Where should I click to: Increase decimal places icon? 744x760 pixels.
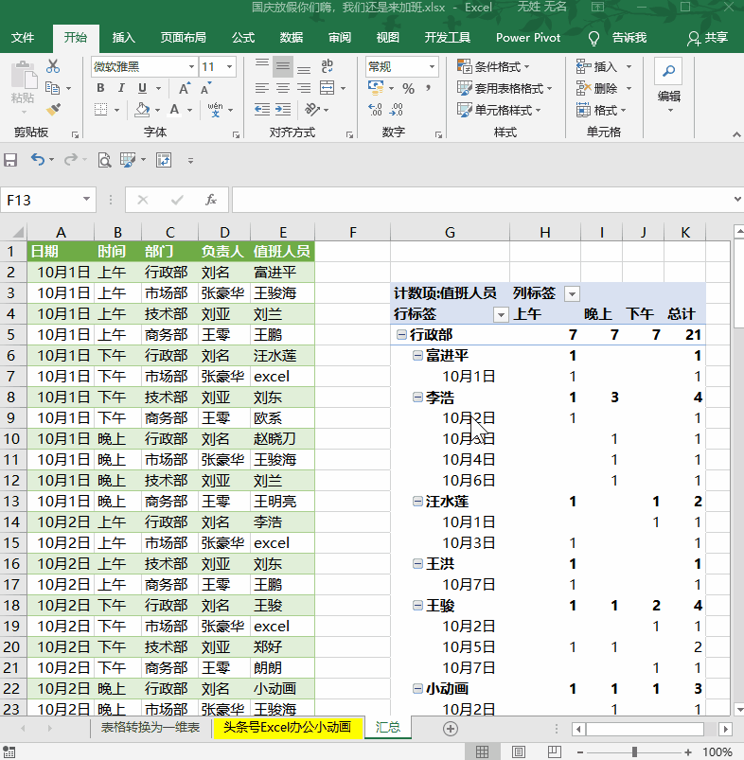click(x=375, y=110)
